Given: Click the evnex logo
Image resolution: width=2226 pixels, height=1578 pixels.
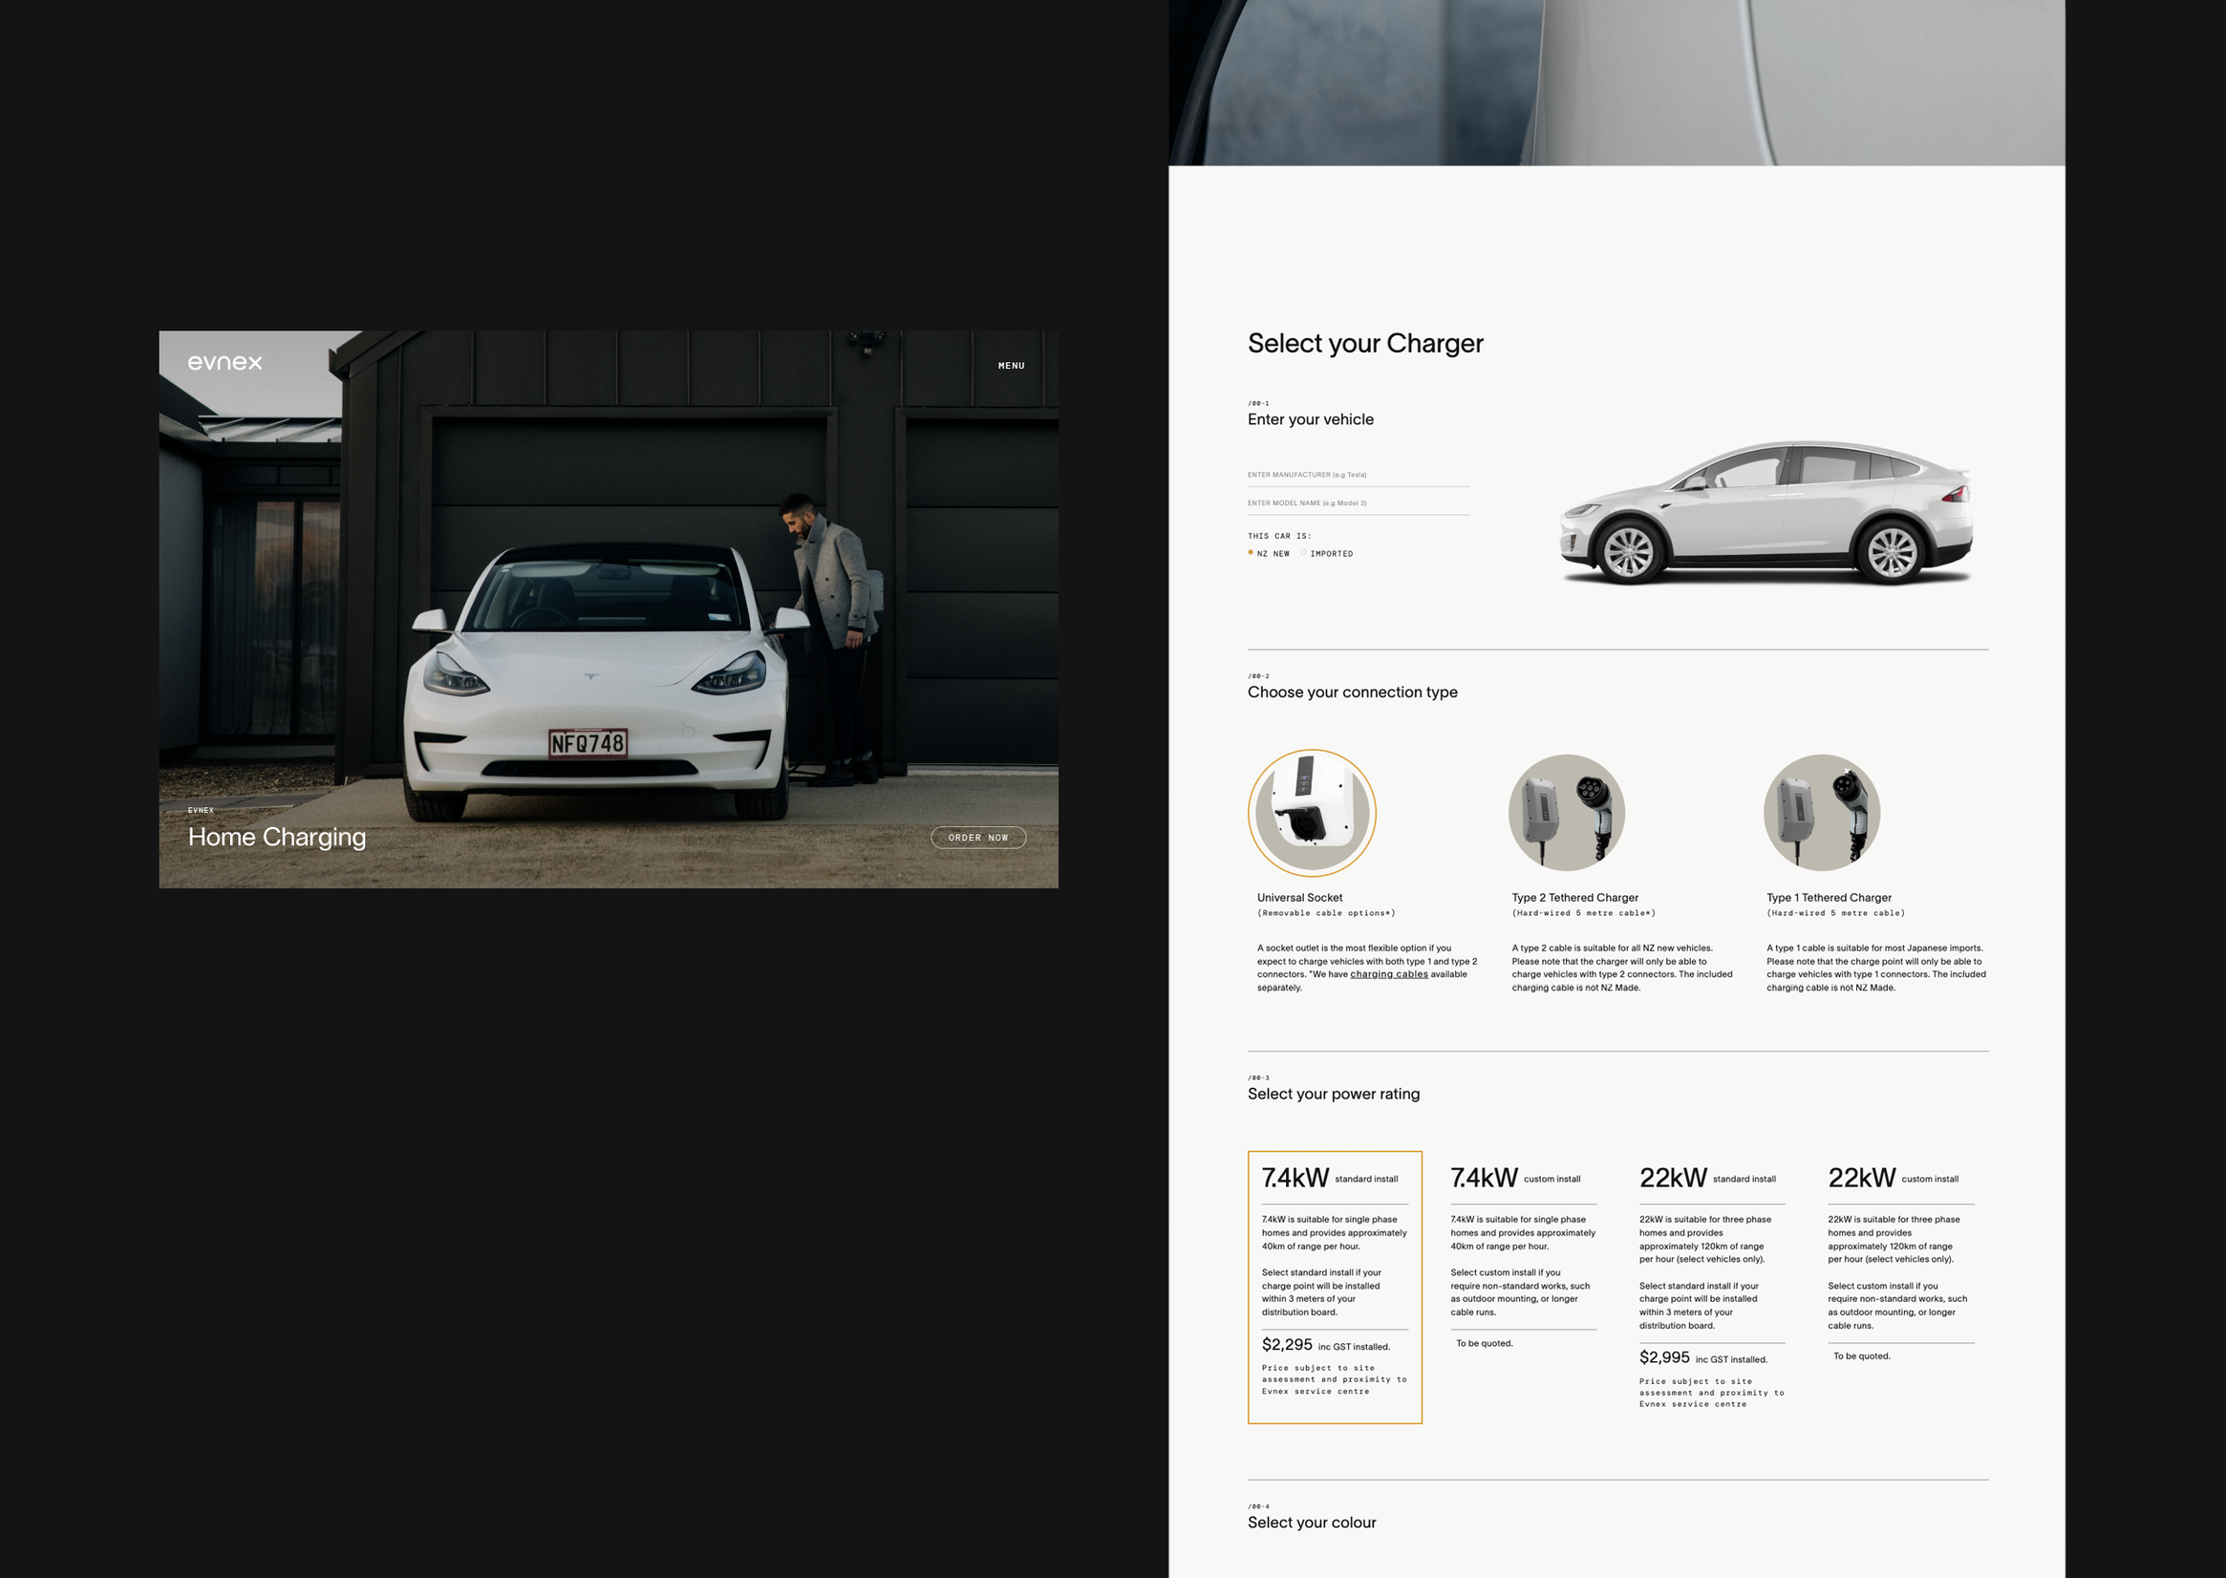Looking at the screenshot, I should click(x=225, y=362).
